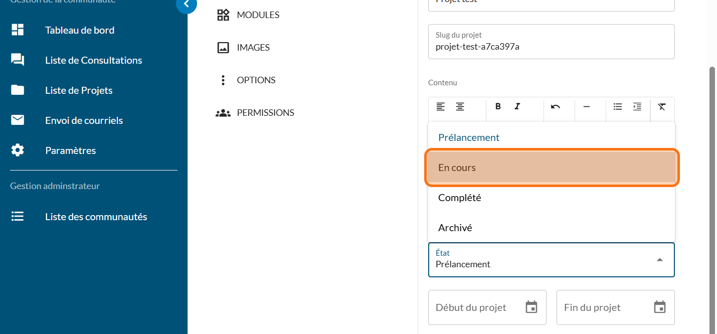Click the decrease indent icon
Image resolution: width=717 pixels, height=334 pixels.
tap(637, 106)
